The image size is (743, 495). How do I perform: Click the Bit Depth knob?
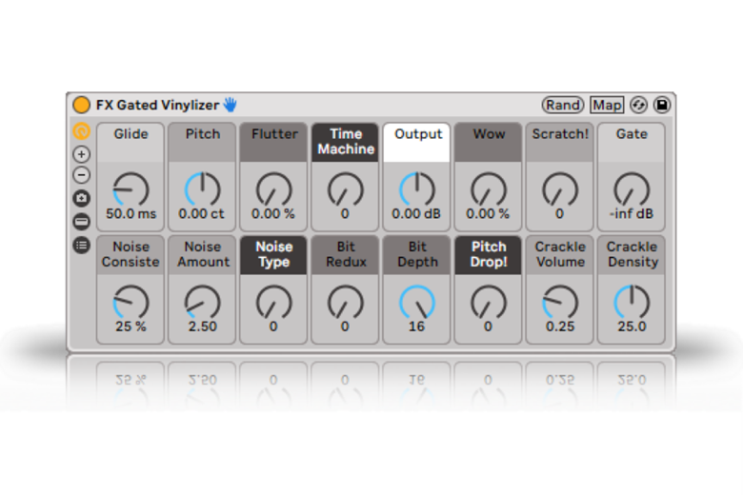click(417, 303)
